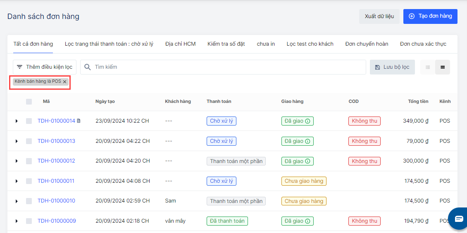
Task: Open the Đơn chuyển hoàn tab
Action: click(367, 44)
